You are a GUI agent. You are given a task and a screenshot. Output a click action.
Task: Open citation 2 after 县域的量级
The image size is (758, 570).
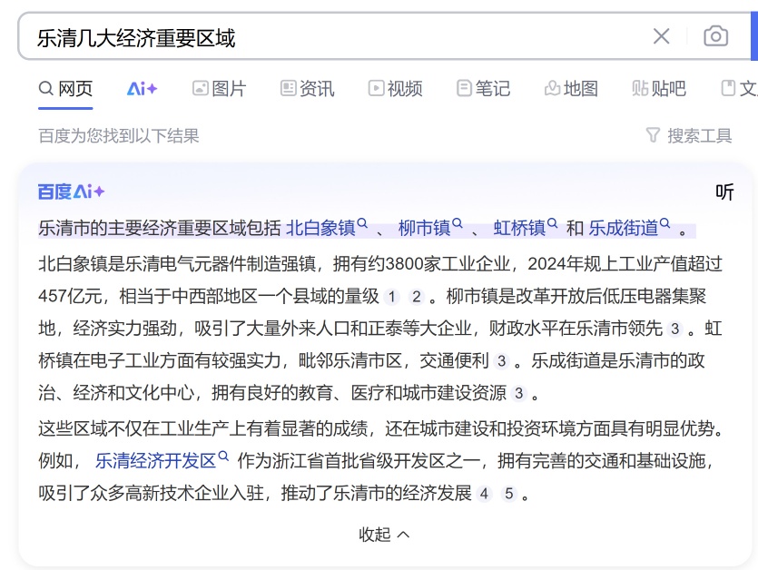click(417, 297)
